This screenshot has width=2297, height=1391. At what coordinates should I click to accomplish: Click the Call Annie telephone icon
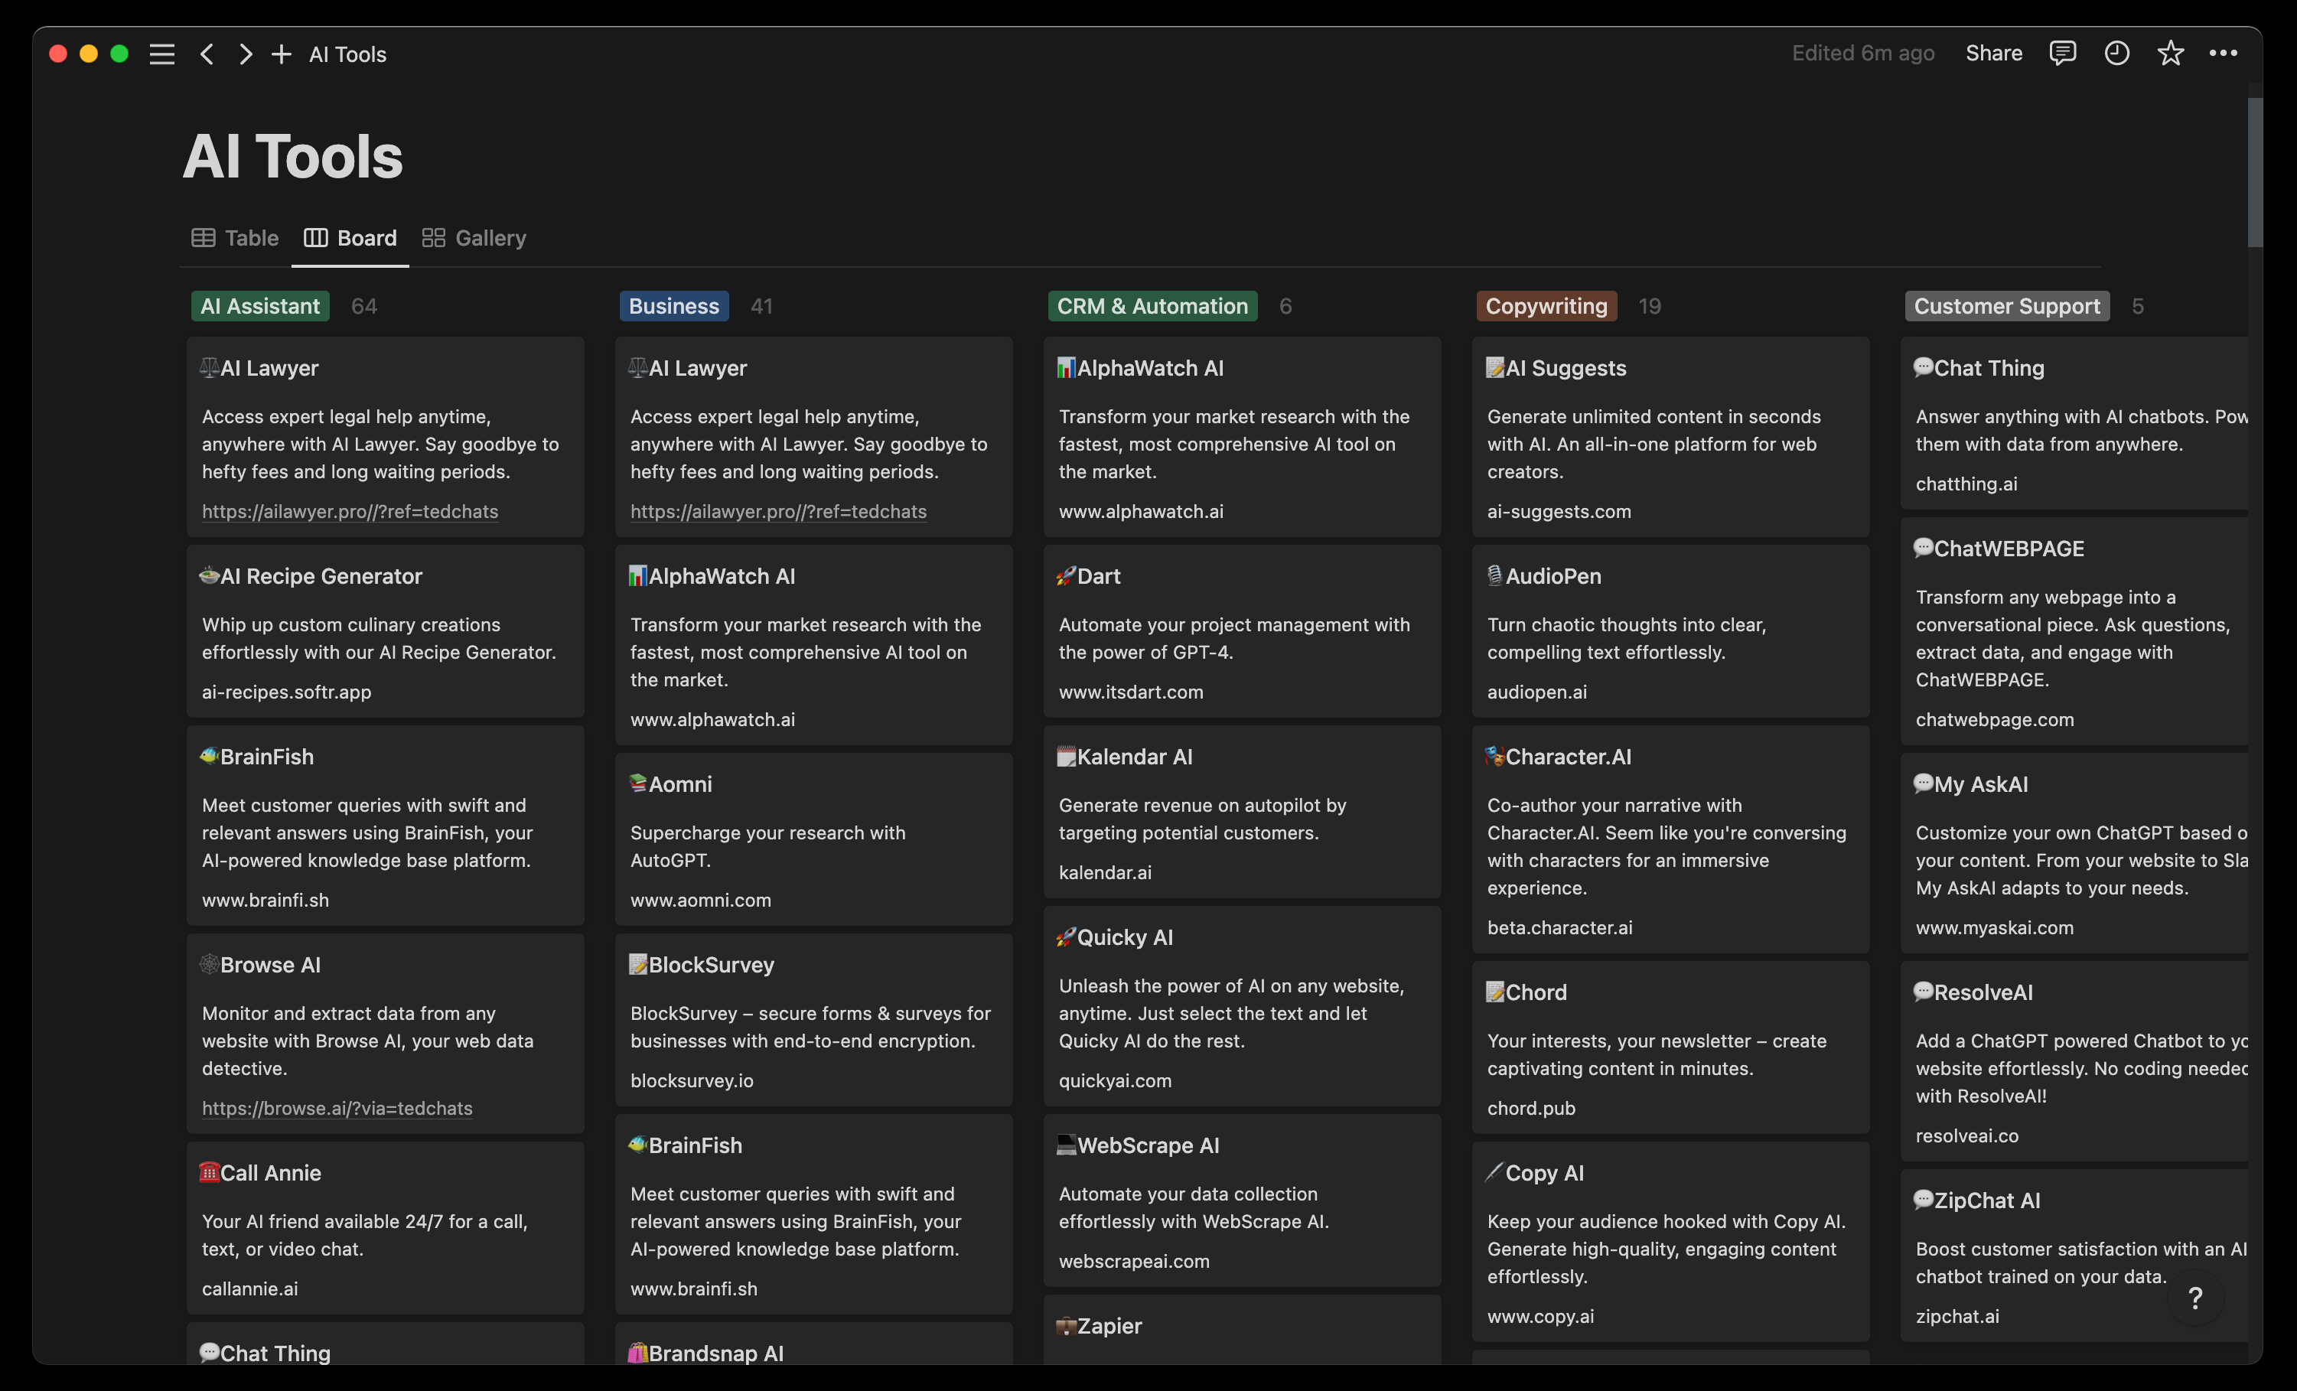210,1172
